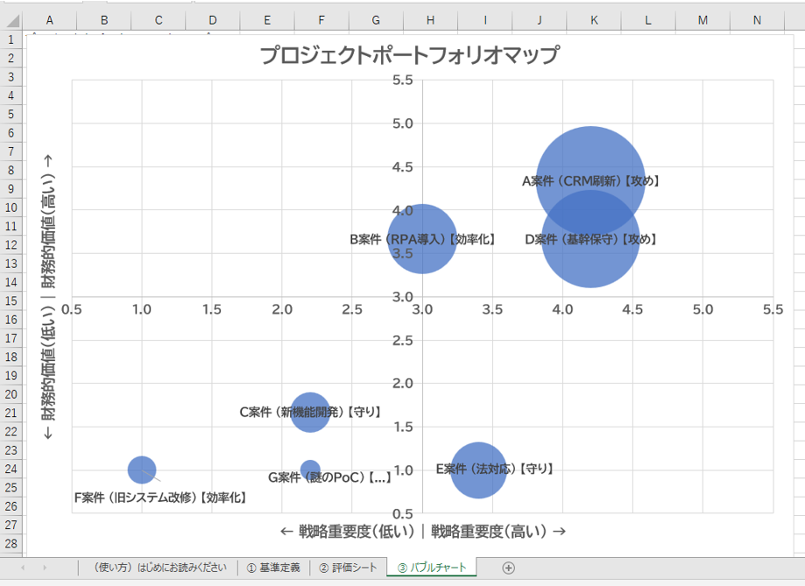Select the small F案件 bubble
This screenshot has height=586, width=805.
coord(140,468)
